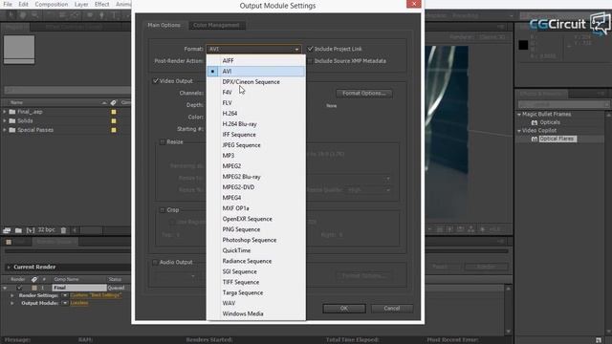The height and width of the screenshot is (344, 612).
Task: Toggle render checkbox for Final comp
Action: tap(19, 288)
